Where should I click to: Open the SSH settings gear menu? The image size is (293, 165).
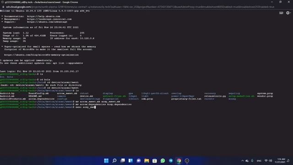click(x=288, y=13)
